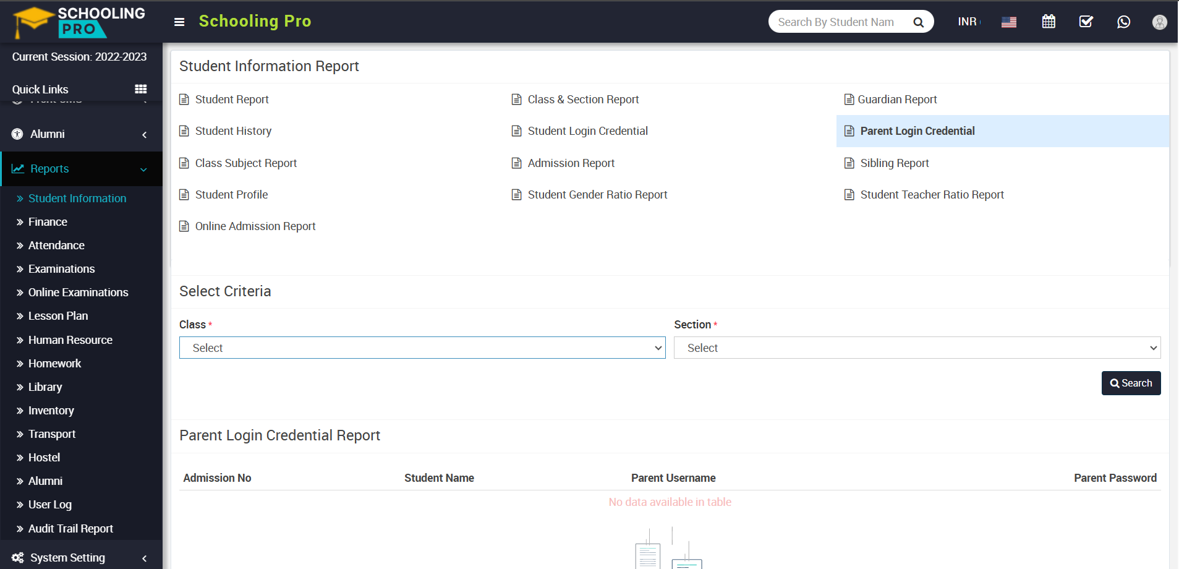Click the Class Subject Report document icon
Screen dimensions: 1179x569
click(x=184, y=163)
